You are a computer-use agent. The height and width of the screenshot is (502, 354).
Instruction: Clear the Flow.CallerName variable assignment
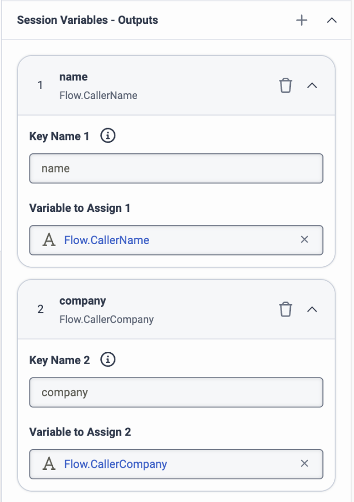click(304, 239)
